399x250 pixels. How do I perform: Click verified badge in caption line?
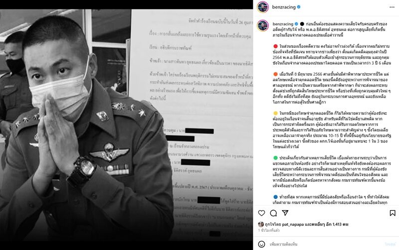[296, 24]
